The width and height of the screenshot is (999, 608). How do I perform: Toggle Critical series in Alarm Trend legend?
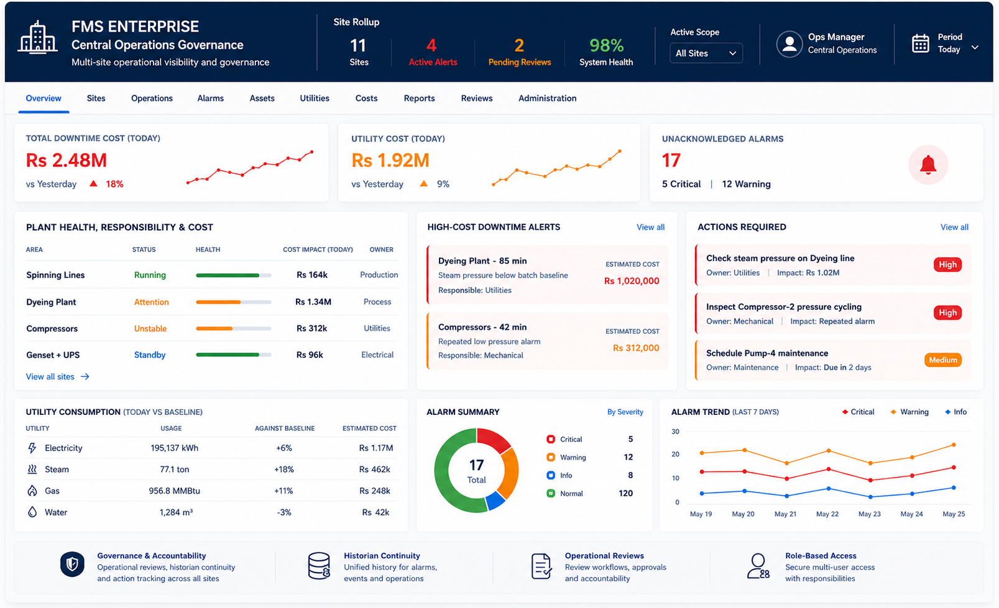[858, 412]
